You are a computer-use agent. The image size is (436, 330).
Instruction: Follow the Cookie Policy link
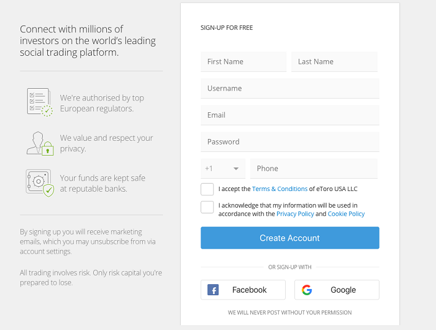coord(346,214)
